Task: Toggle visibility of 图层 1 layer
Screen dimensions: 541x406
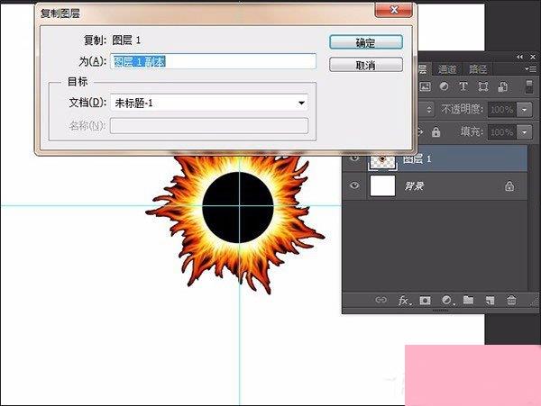Action: (x=354, y=158)
